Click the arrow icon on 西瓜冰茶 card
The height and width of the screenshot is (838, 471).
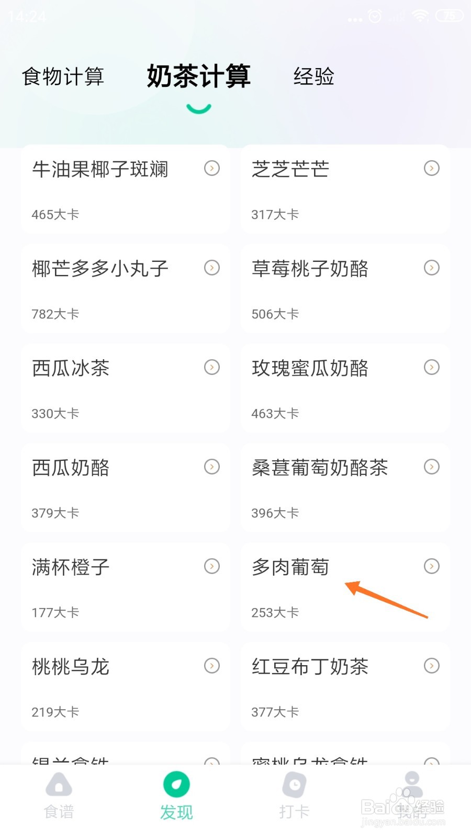pos(212,367)
